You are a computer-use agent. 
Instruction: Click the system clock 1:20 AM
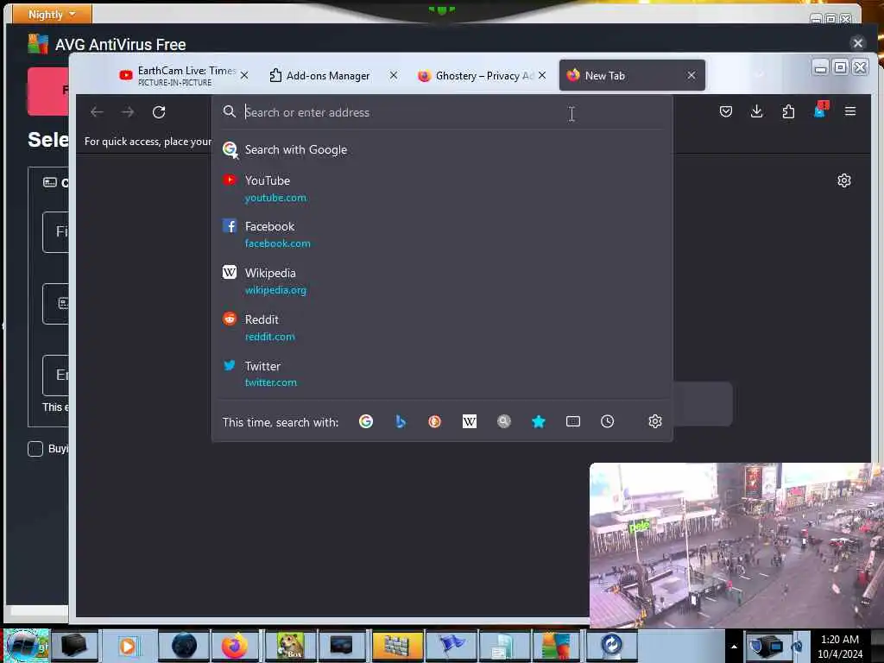coord(840,640)
